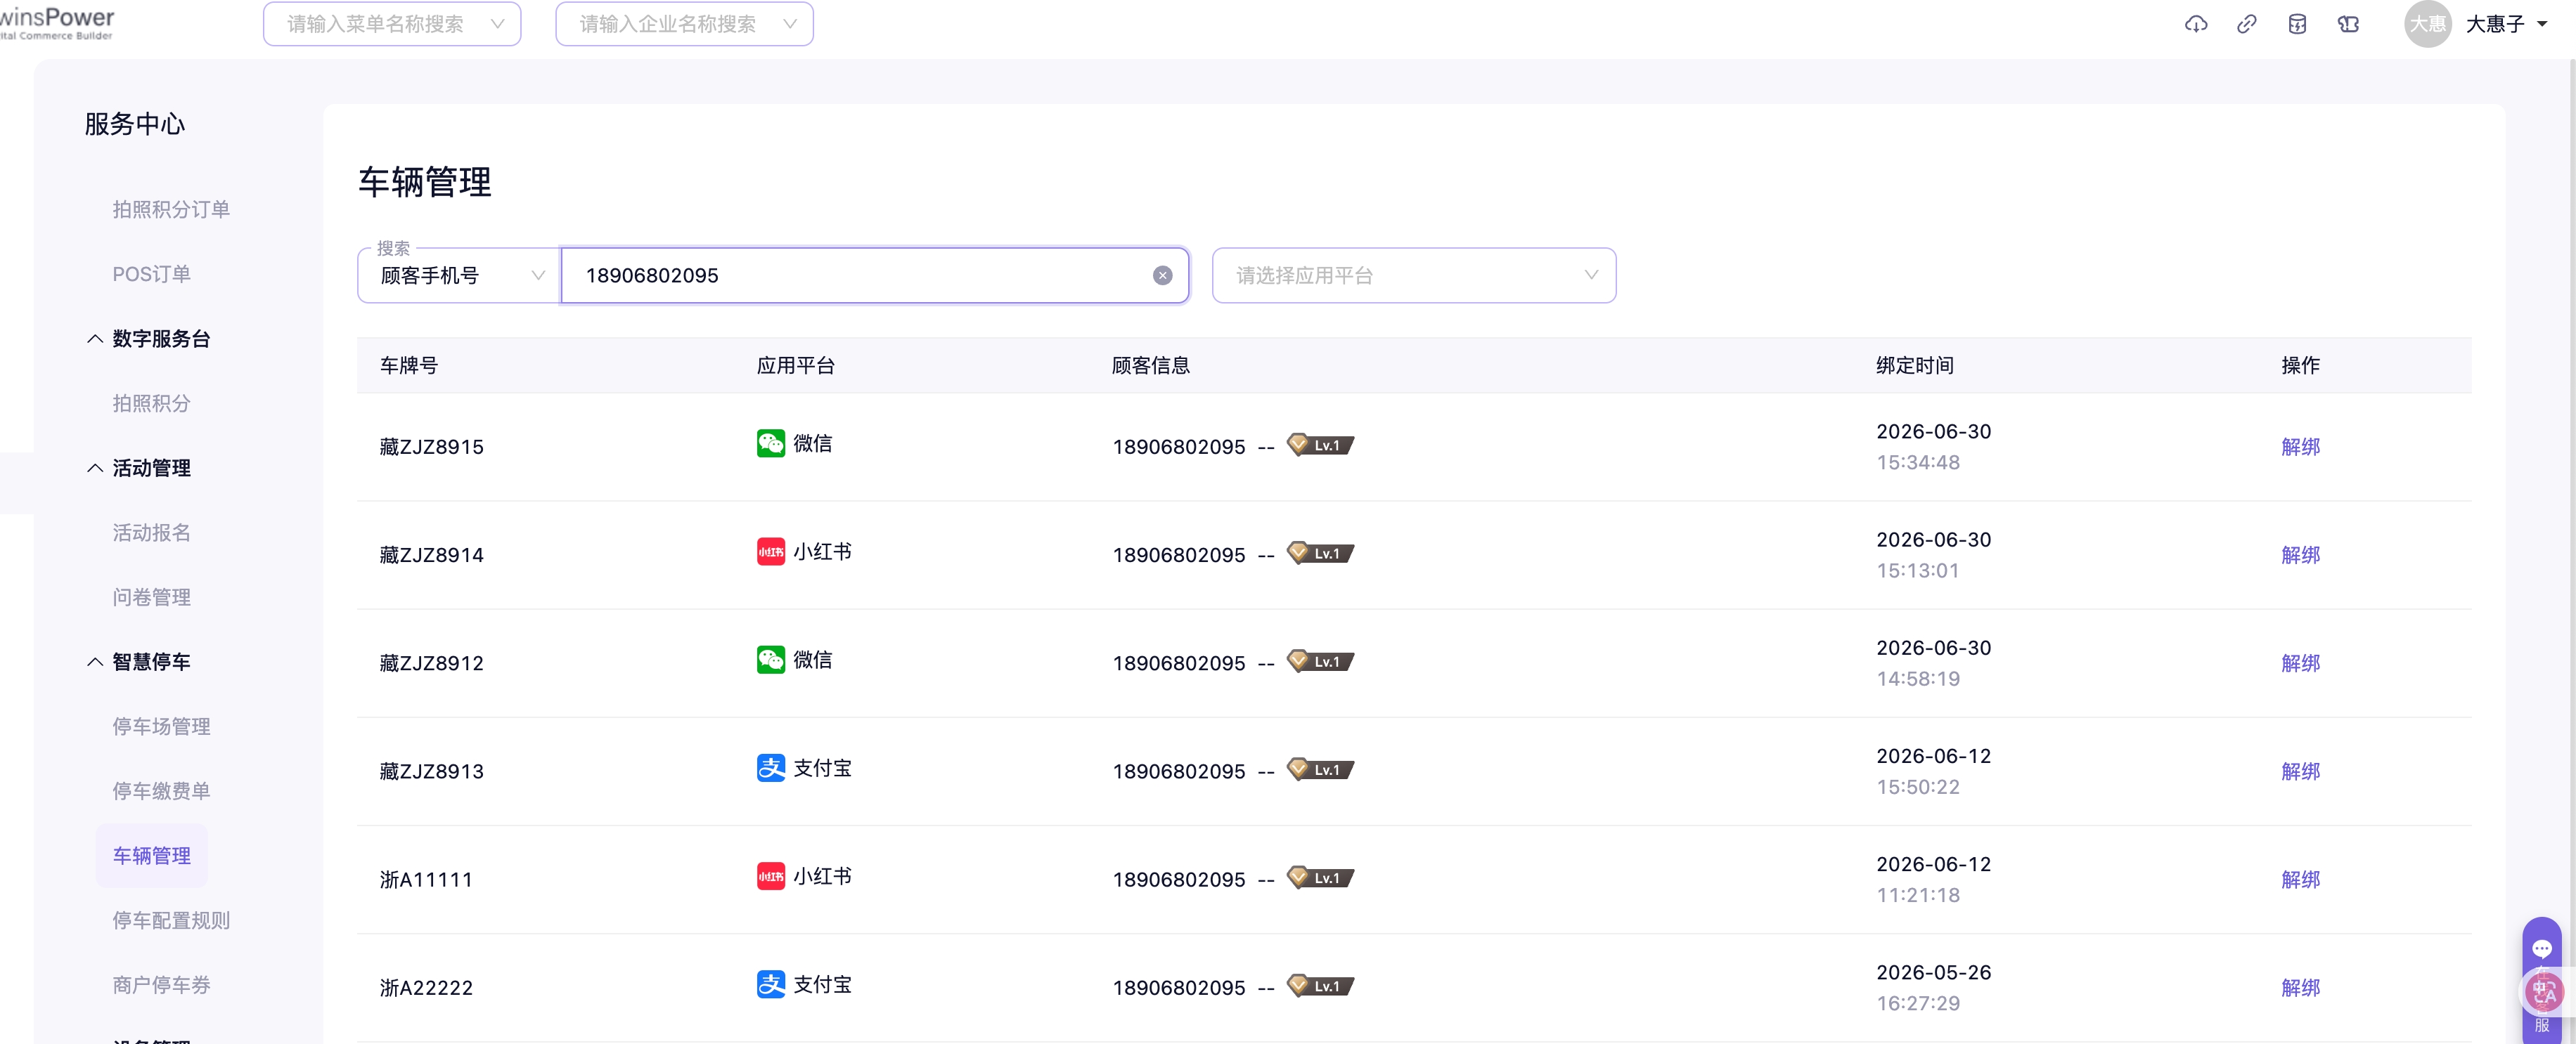Click the 车牌号 column header
Image resolution: width=2576 pixels, height=1044 pixels.
point(408,365)
